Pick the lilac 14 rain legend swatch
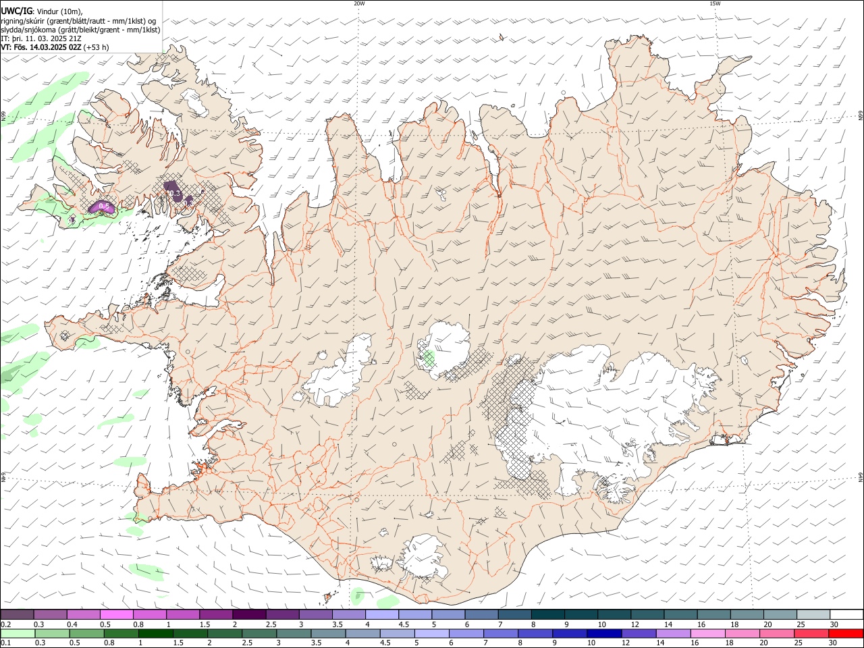The image size is (864, 648). [672, 634]
